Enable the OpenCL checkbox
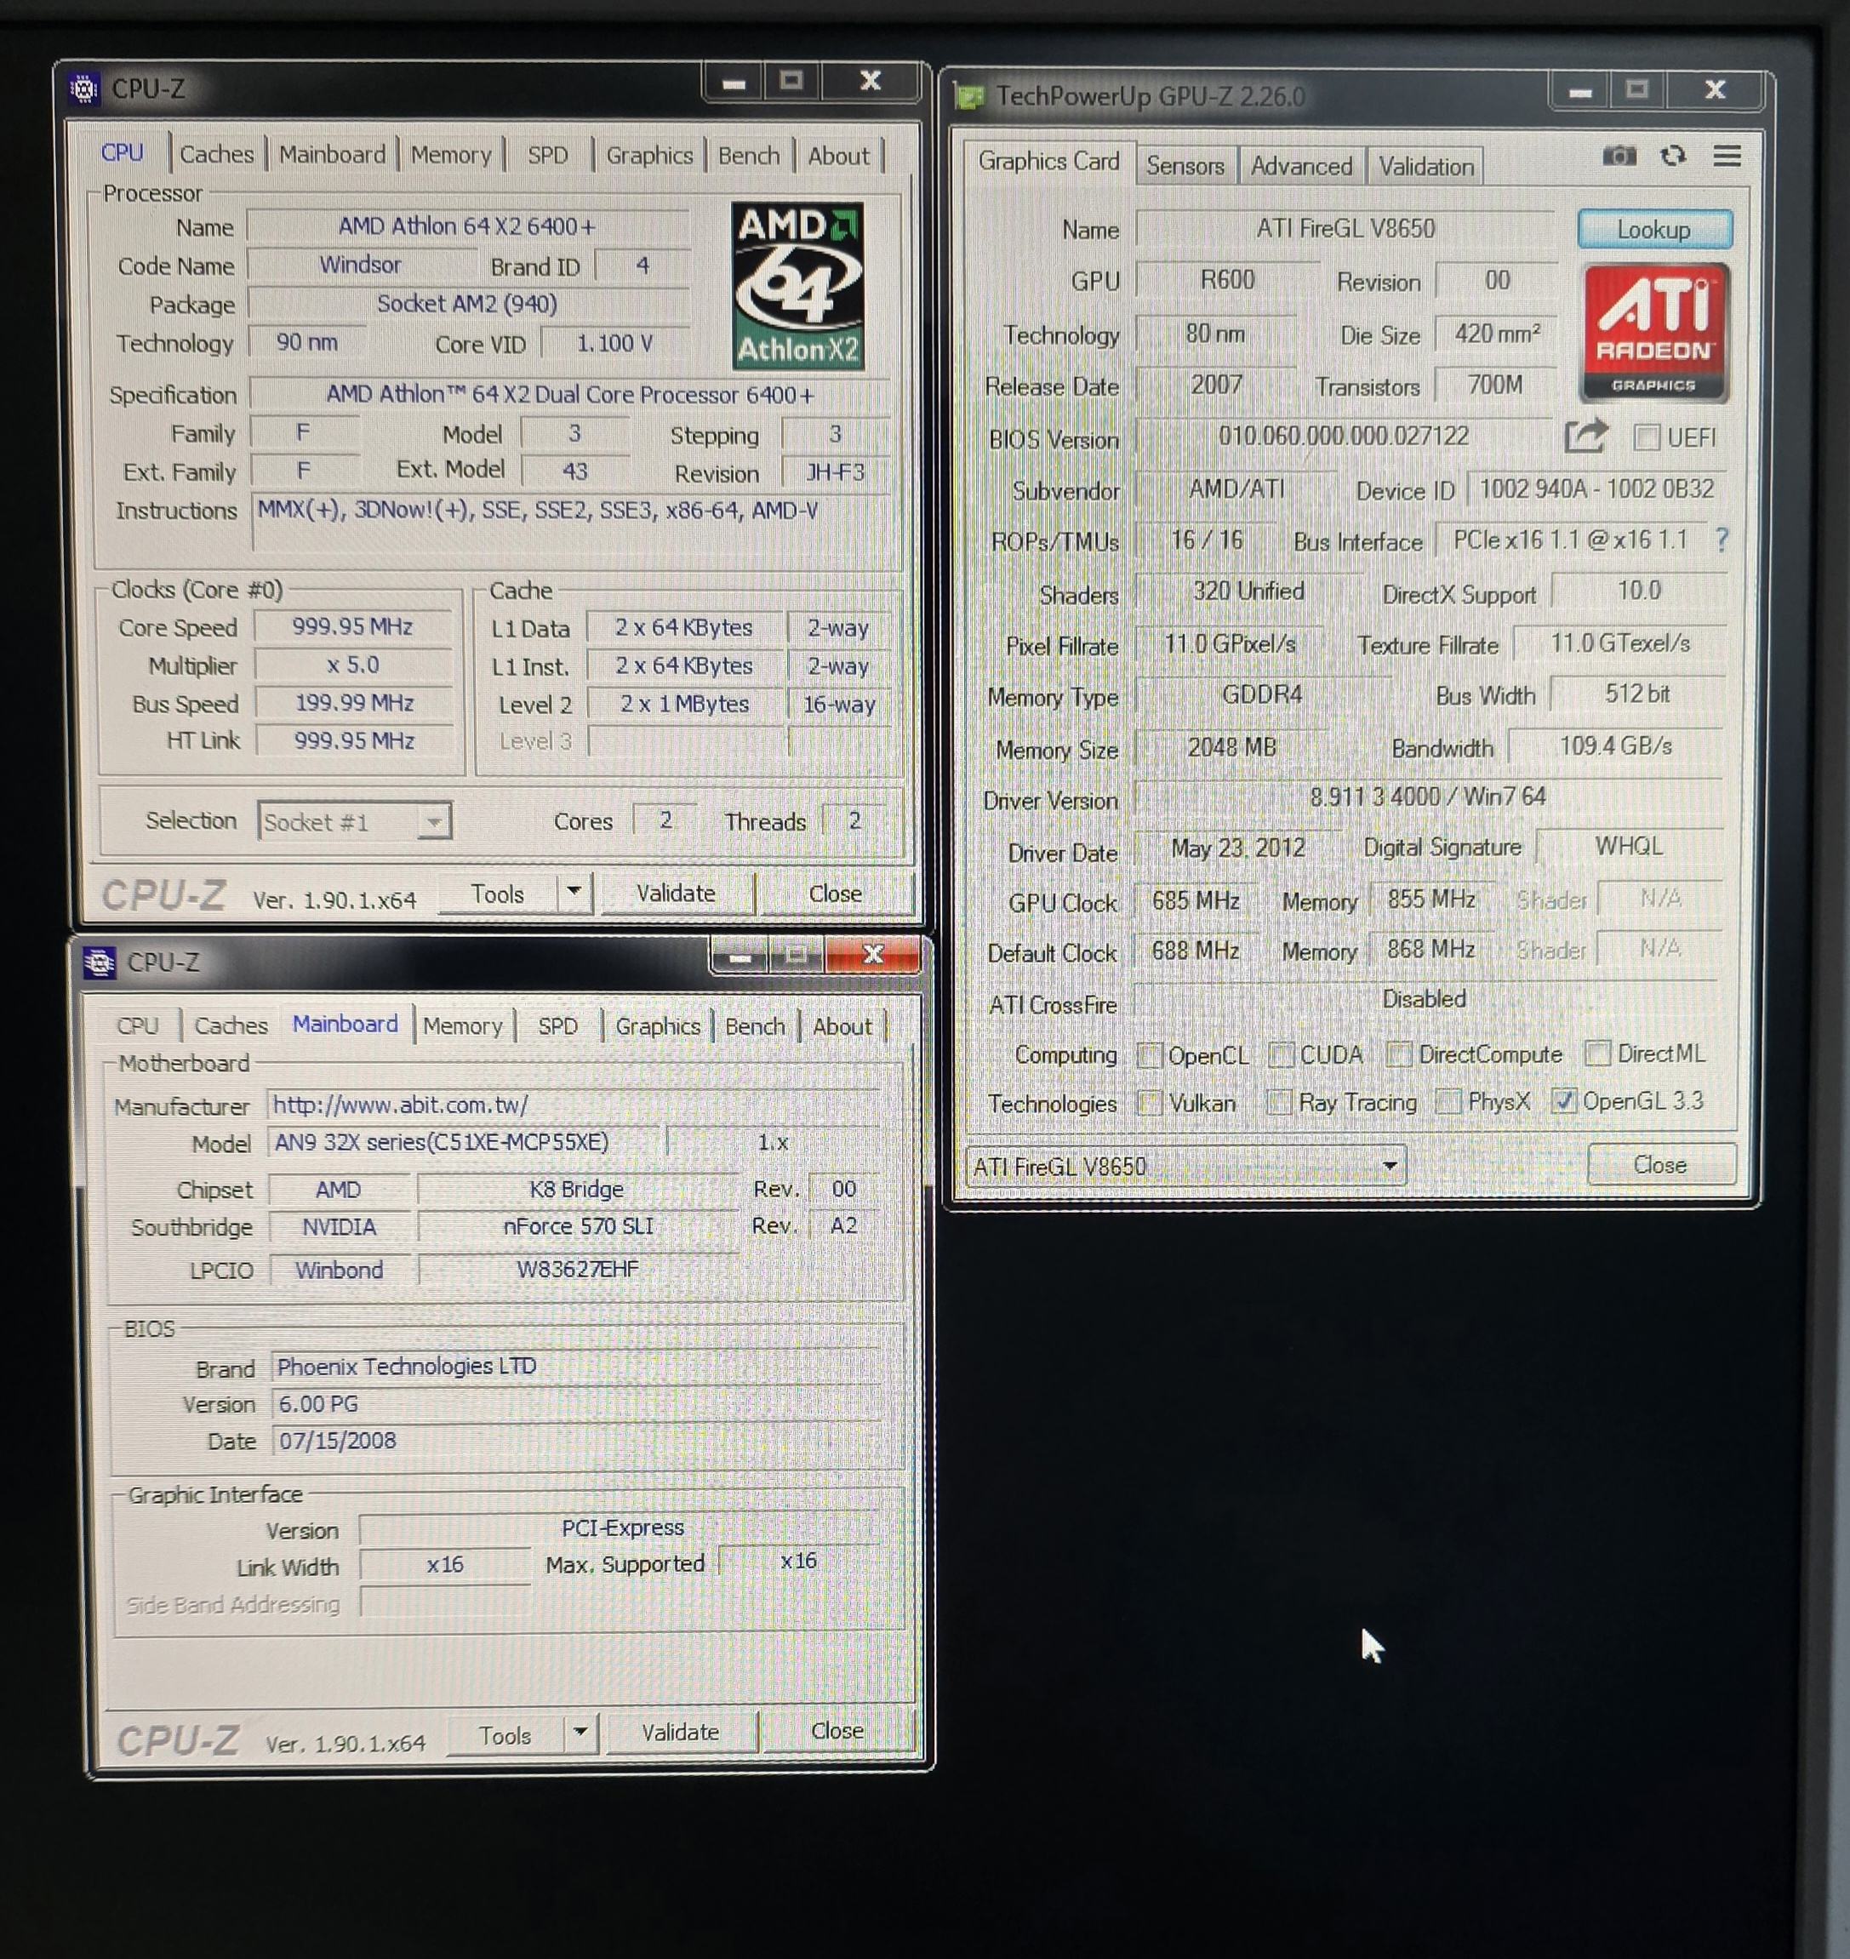The image size is (1850, 1959). pyautogui.click(x=1149, y=1055)
